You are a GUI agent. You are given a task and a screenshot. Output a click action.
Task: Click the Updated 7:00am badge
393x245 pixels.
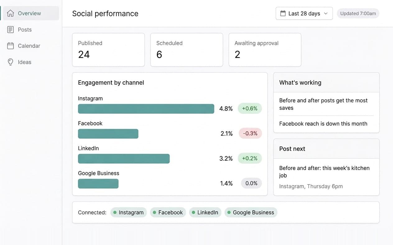(358, 13)
